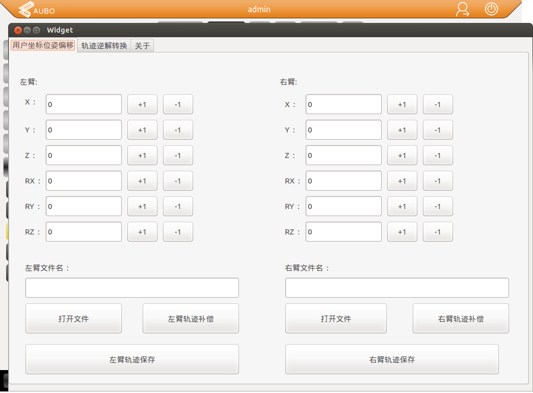Open the 关于 tab
Viewport: 533px width, 393px height.
[142, 46]
